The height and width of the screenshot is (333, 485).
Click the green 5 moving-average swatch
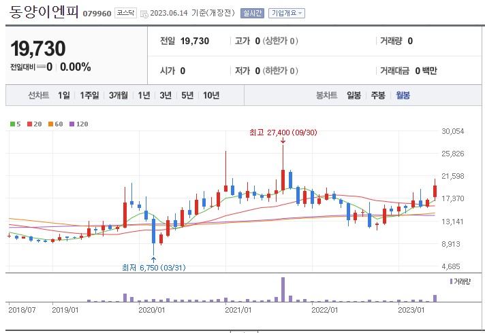pos(13,124)
